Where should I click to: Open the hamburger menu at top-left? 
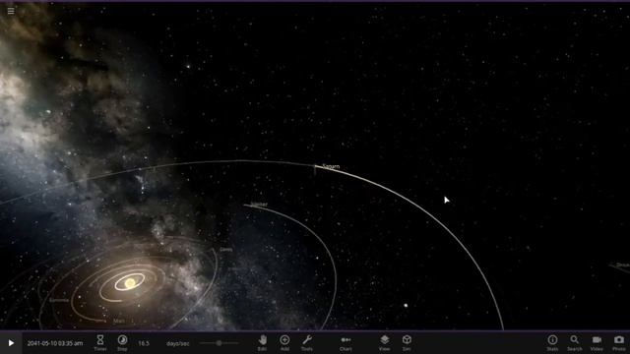tap(11, 11)
